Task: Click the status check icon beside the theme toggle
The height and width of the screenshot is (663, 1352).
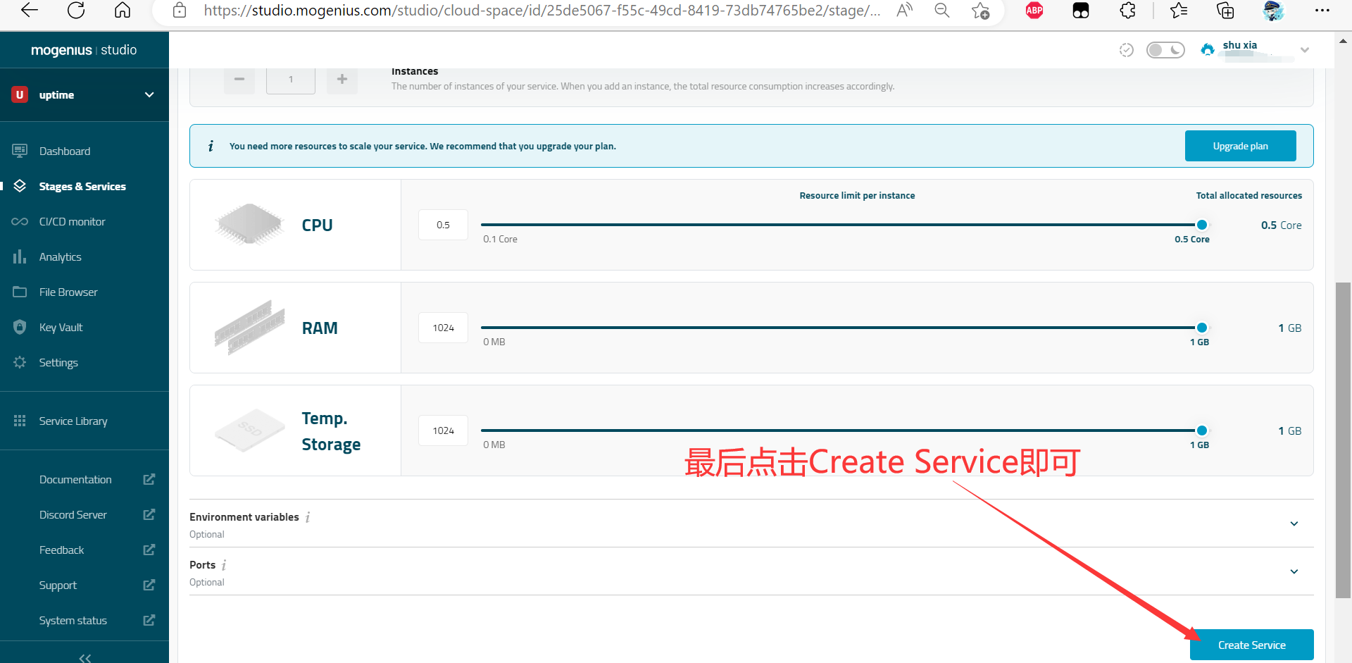Action: click(x=1126, y=50)
